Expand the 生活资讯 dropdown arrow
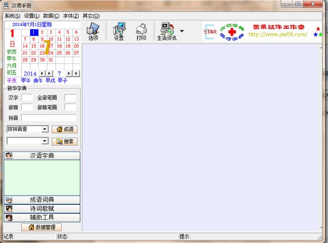The image size is (328, 243). (182, 31)
